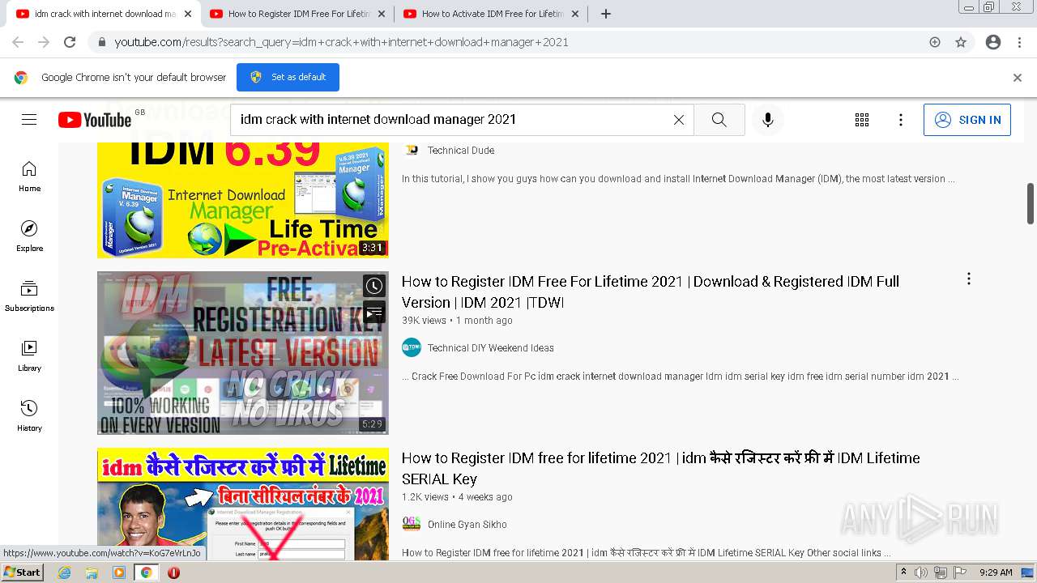
Task: Switch to 'How to Register IDM Free' tab
Action: pos(299,14)
